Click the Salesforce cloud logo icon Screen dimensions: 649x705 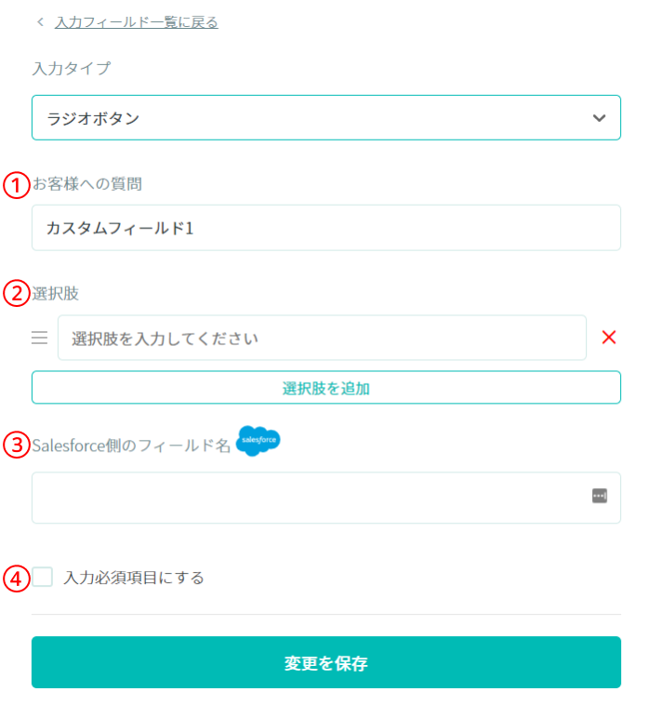[258, 440]
